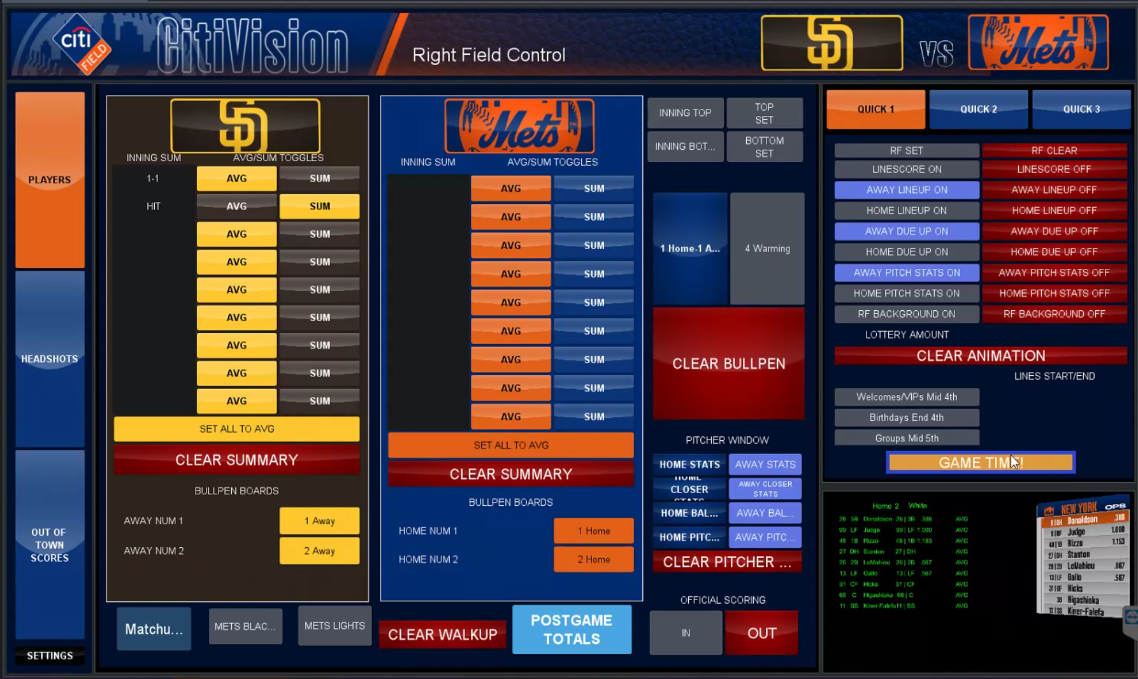This screenshot has height=679, width=1138.
Task: Click the Padres logo in the header
Action: 832,43
